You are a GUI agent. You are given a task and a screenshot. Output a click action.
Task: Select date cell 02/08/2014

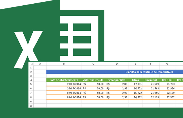tap(64, 93)
